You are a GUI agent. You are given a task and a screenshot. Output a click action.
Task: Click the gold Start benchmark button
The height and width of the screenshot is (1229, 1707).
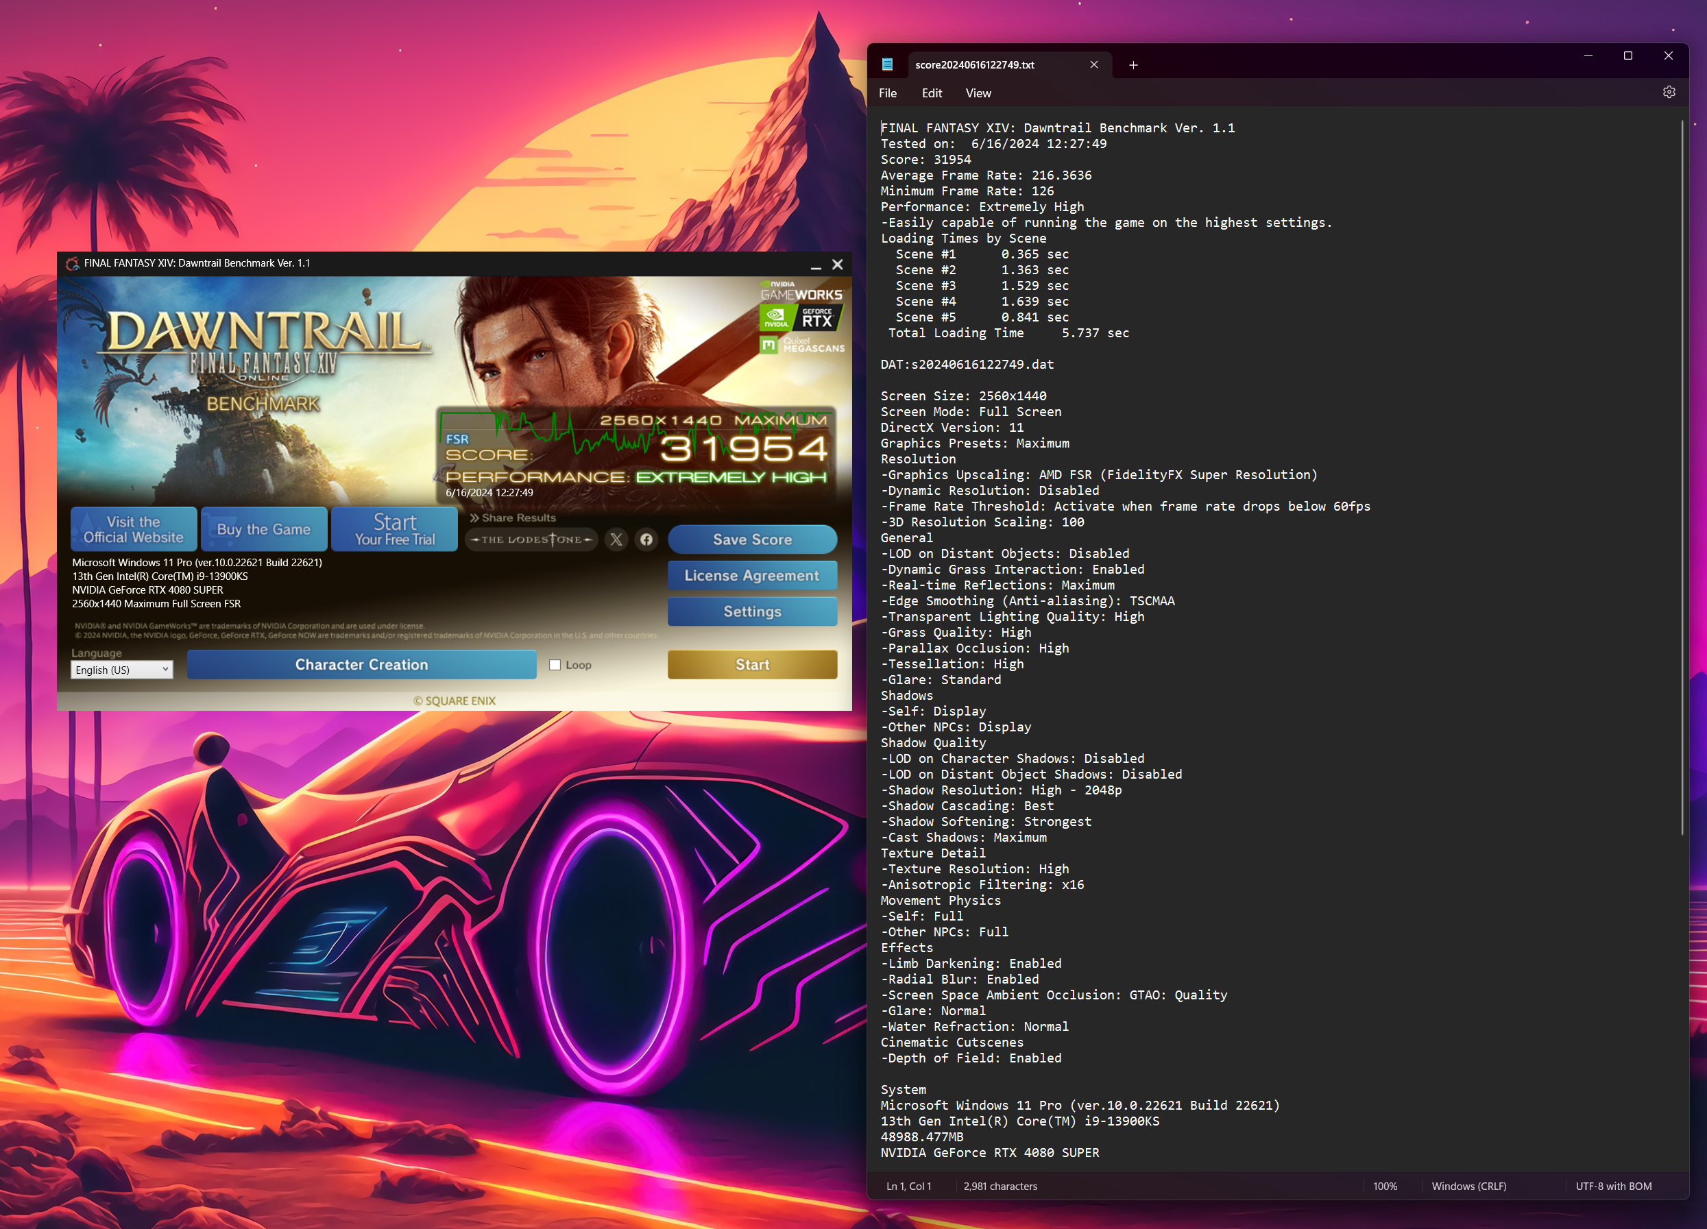pos(752,665)
